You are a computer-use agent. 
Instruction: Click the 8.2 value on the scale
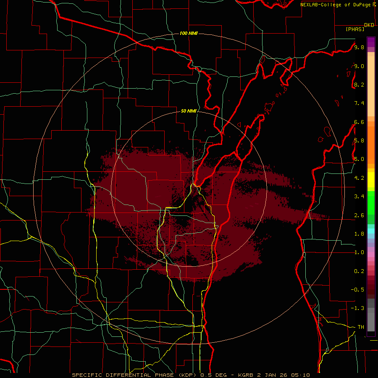coord(359,84)
